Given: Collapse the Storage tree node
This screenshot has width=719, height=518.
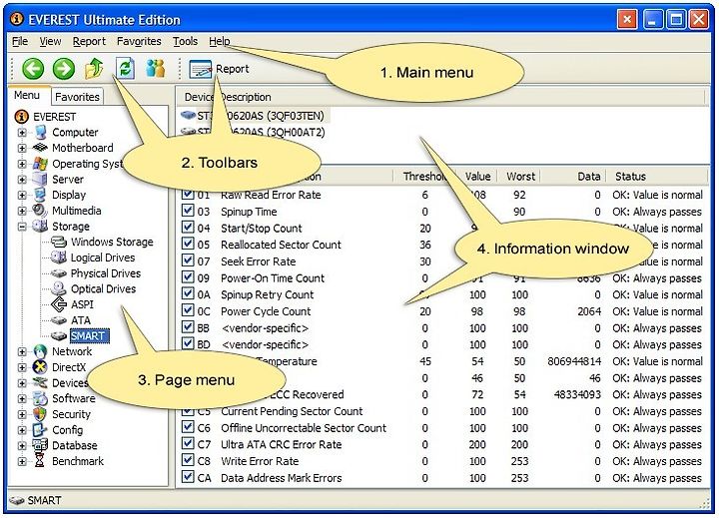Looking at the screenshot, I should (22, 227).
